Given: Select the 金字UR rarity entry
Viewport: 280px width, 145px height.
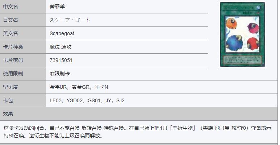Looking at the screenshot, I should click(58, 87).
